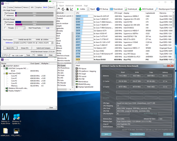Image resolution: width=177 pixels, height=141 pixels.
Task: Open the Threads count dropdown in CPU-Z
Action: point(24,28)
